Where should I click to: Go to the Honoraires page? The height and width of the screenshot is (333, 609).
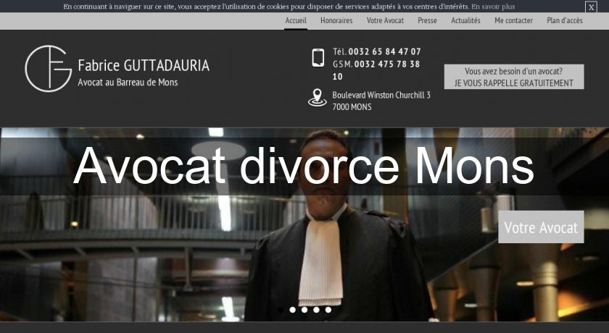[x=336, y=20]
